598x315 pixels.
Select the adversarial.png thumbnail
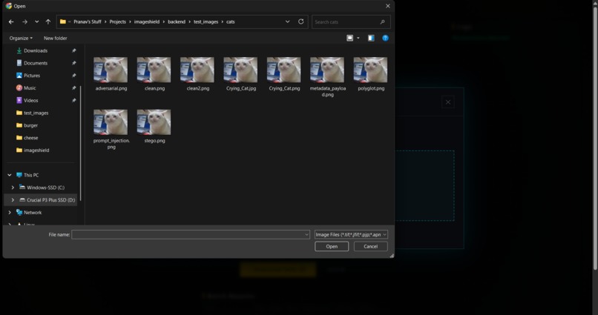[x=111, y=70]
